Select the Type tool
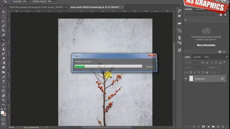Screen dimensions: 230x129 (3, 82)
